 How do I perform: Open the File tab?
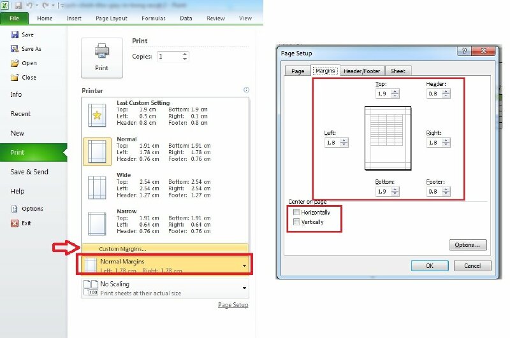[x=14, y=18]
